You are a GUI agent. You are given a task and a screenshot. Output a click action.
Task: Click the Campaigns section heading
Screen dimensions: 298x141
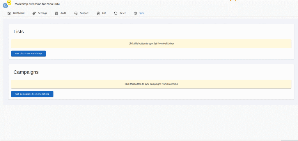[26, 72]
